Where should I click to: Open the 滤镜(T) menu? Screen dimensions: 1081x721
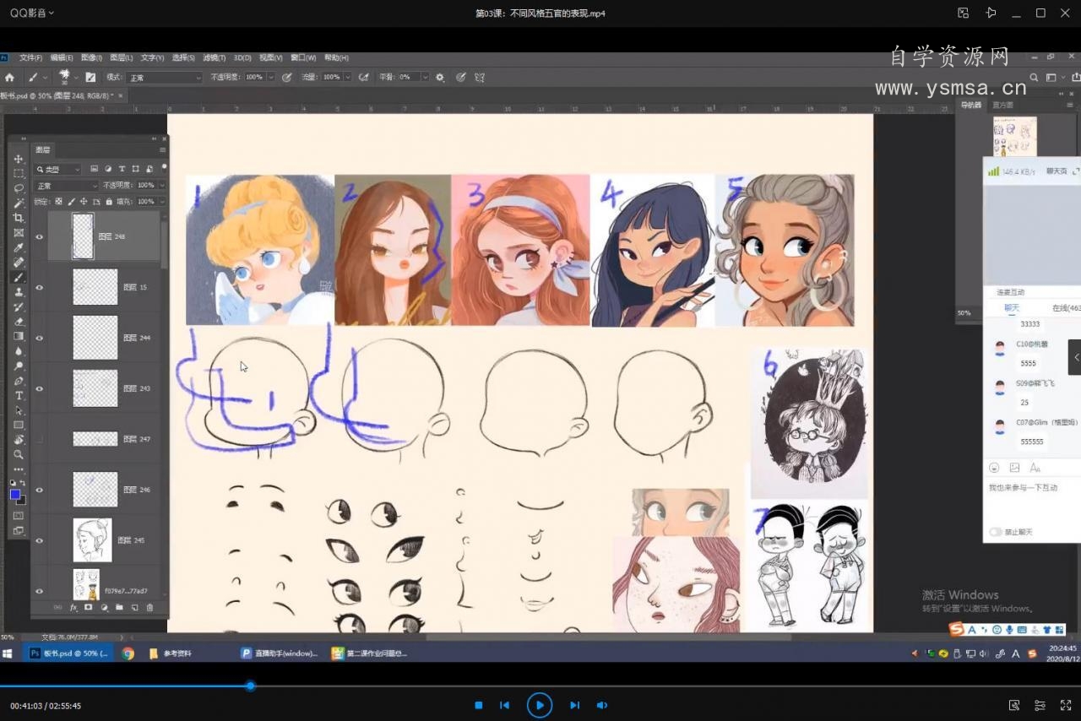(x=214, y=57)
